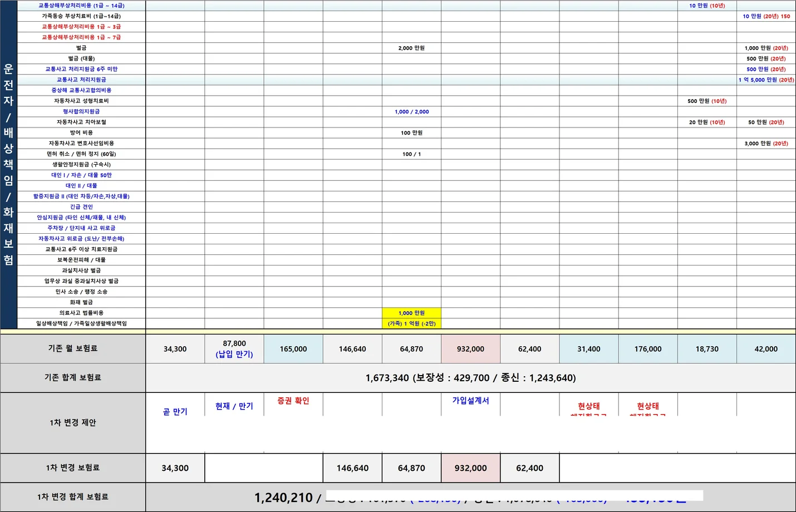Click the 10 만원 (20년) 150 cell
Image resolution: width=796 pixels, height=512 pixels.
tap(766, 16)
